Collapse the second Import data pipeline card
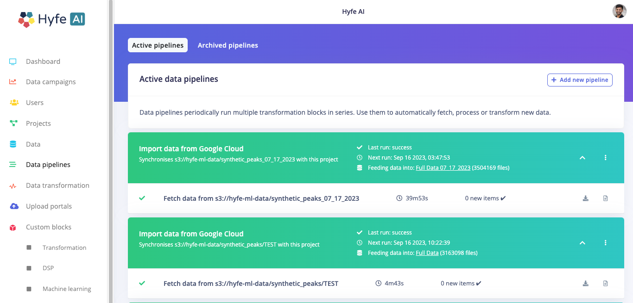Image resolution: width=633 pixels, height=303 pixels. pyautogui.click(x=582, y=243)
